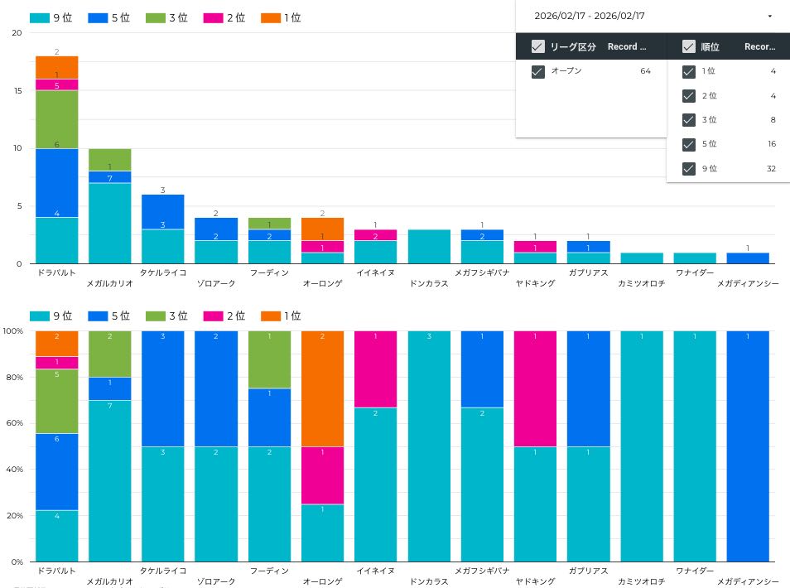Toggle the 順位 select-all header checkbox
Viewport: 790px width, 588px height.
pos(688,46)
